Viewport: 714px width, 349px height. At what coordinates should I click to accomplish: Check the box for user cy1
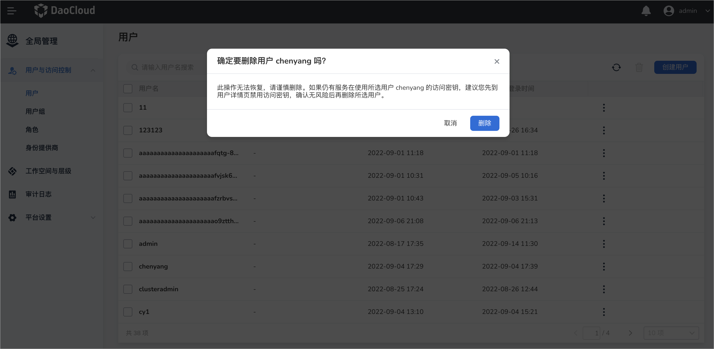(x=128, y=312)
